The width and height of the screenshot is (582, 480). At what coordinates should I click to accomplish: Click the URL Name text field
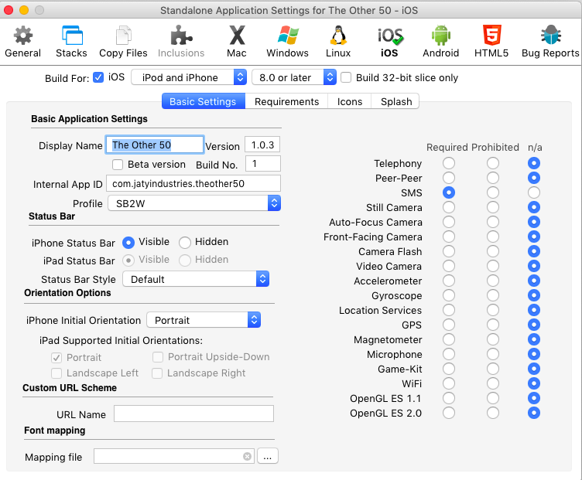point(193,414)
